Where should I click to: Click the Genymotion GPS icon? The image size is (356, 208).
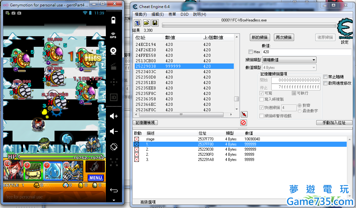click(x=113, y=35)
